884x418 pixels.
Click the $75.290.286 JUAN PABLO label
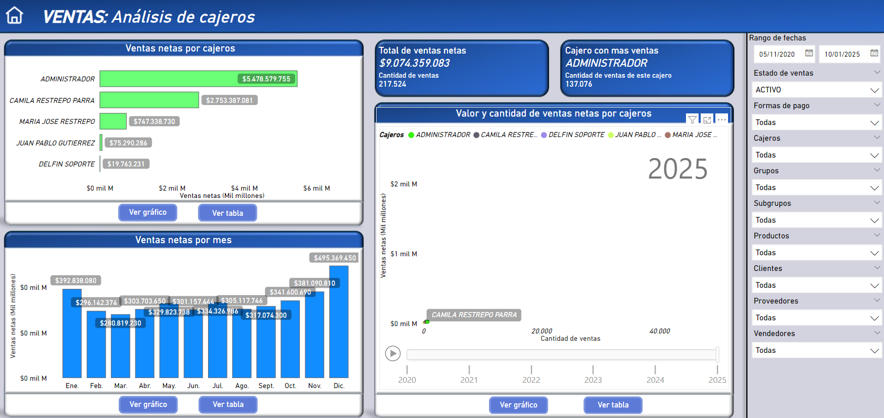coord(128,143)
